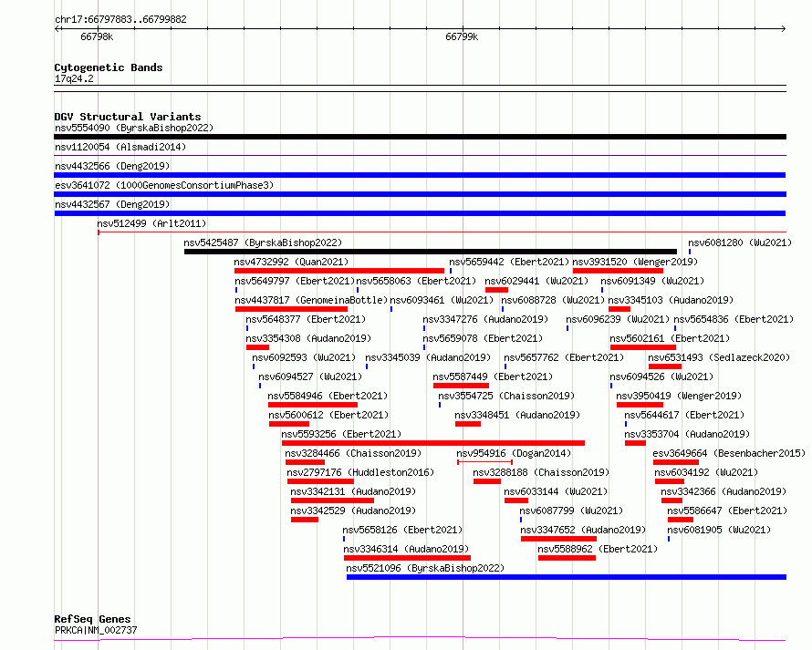Open nsv6092593 (Wu2021) label

304,357
